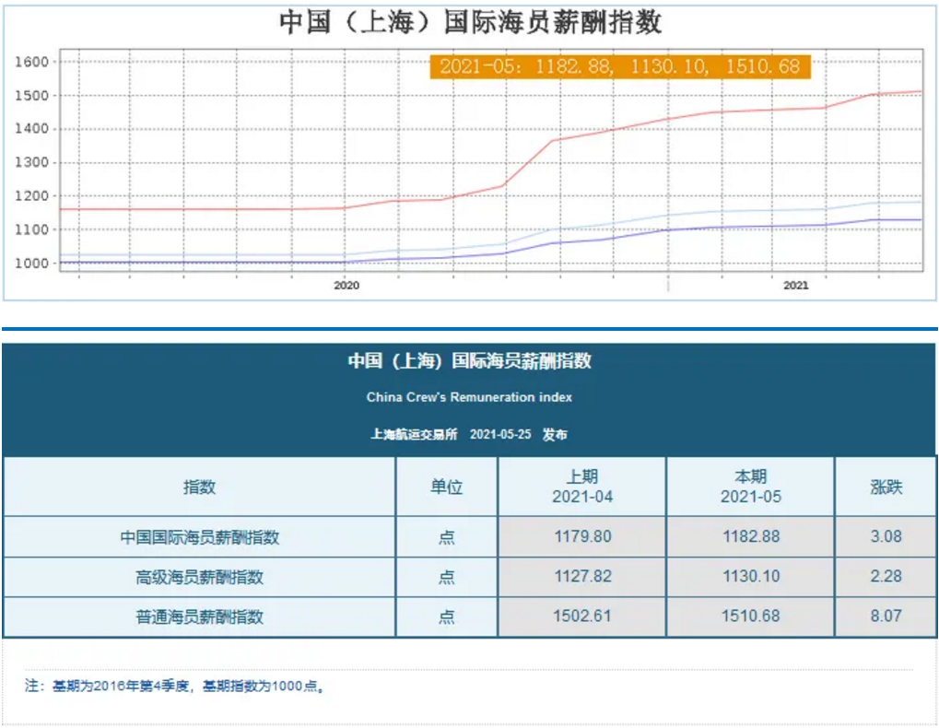
Task: Click the 8.07 change value cell
Action: (886, 616)
